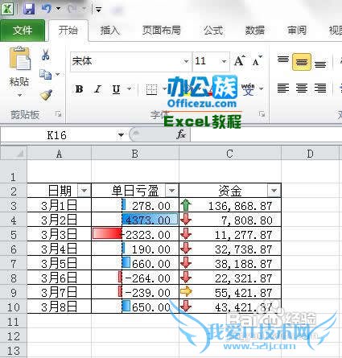This screenshot has width=342, height=358.
Task: Click the Excel application icon
Action: (7, 9)
